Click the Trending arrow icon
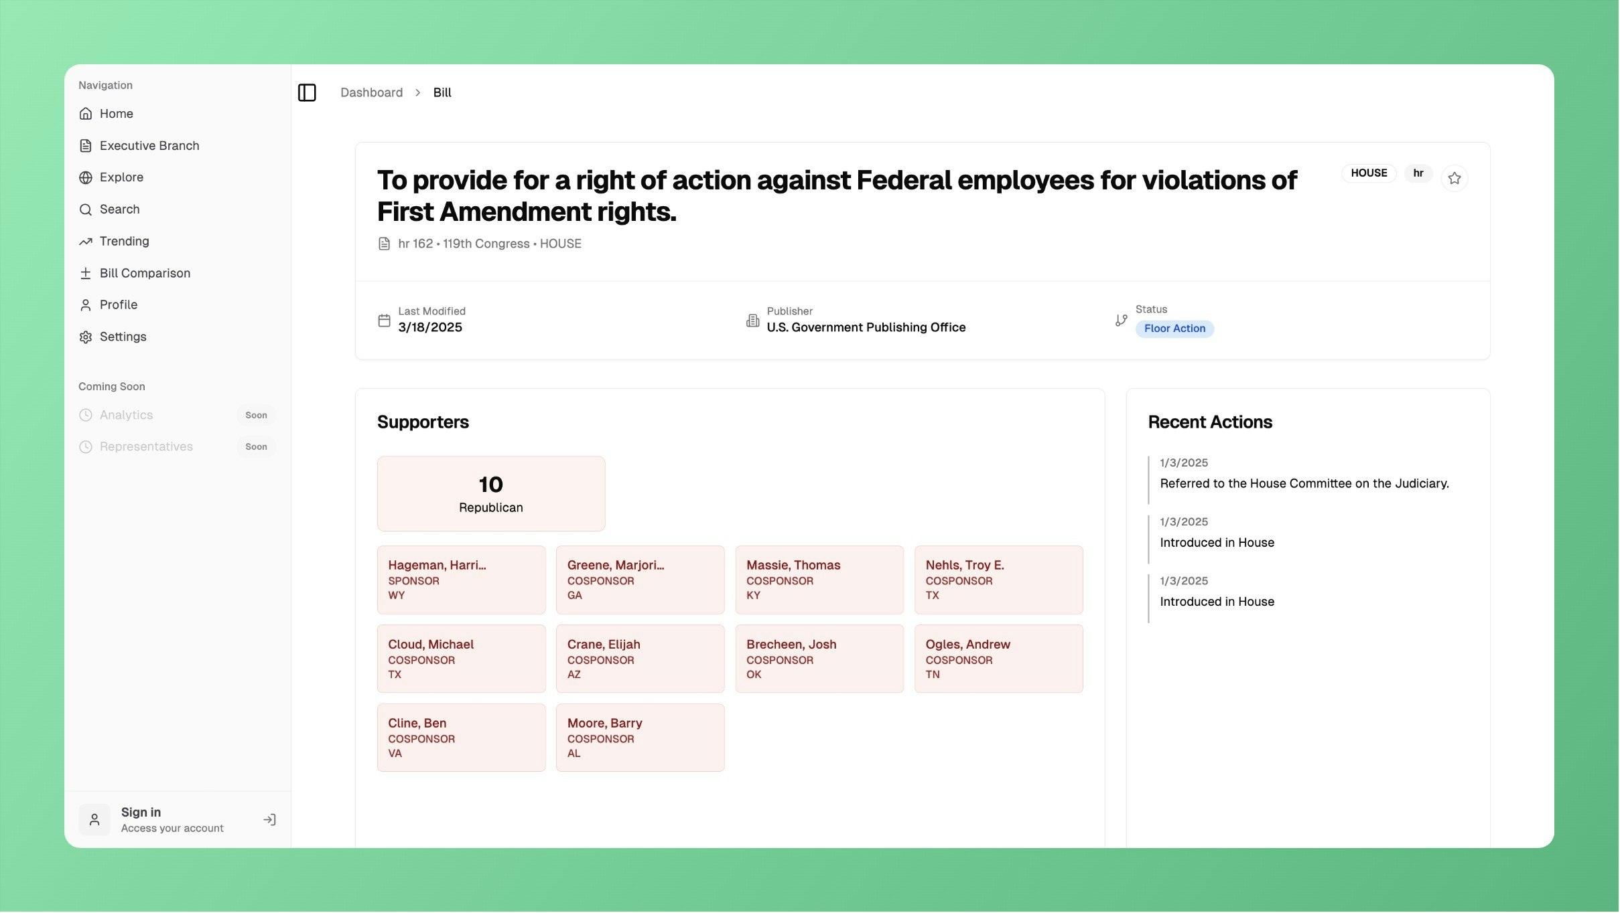The height and width of the screenshot is (913, 1620). pos(86,242)
